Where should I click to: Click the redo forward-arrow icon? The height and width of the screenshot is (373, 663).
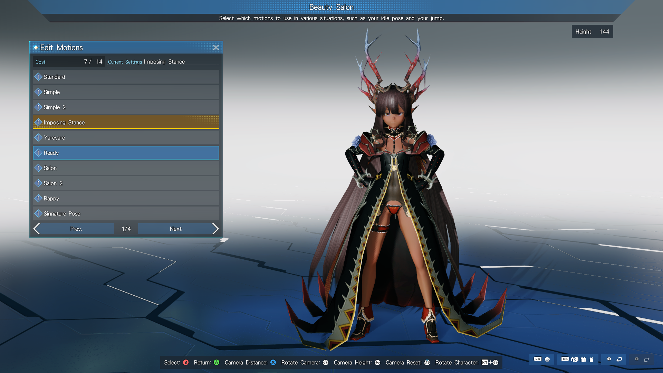click(x=647, y=360)
